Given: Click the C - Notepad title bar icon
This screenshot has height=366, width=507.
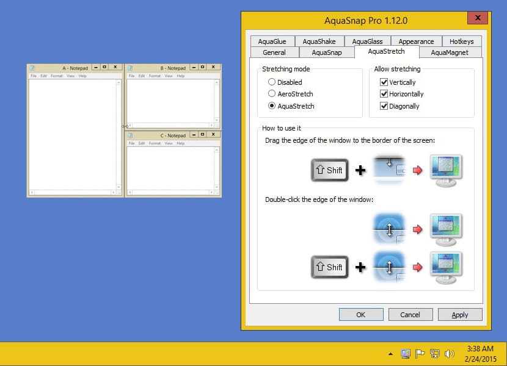Looking at the screenshot, I should tap(130, 135).
